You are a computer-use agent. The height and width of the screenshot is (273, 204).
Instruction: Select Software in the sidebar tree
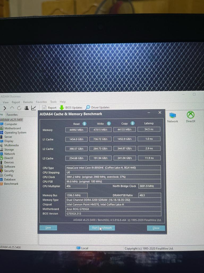point(10,167)
